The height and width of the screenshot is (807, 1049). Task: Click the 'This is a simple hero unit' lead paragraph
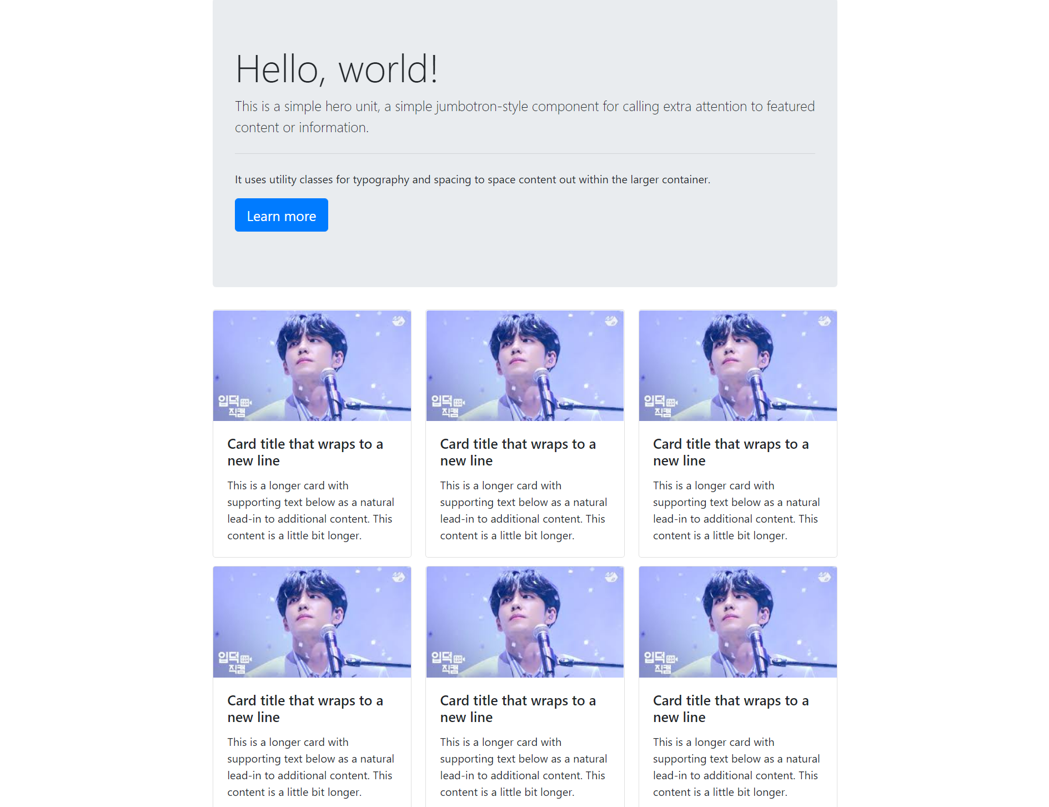coord(525,117)
